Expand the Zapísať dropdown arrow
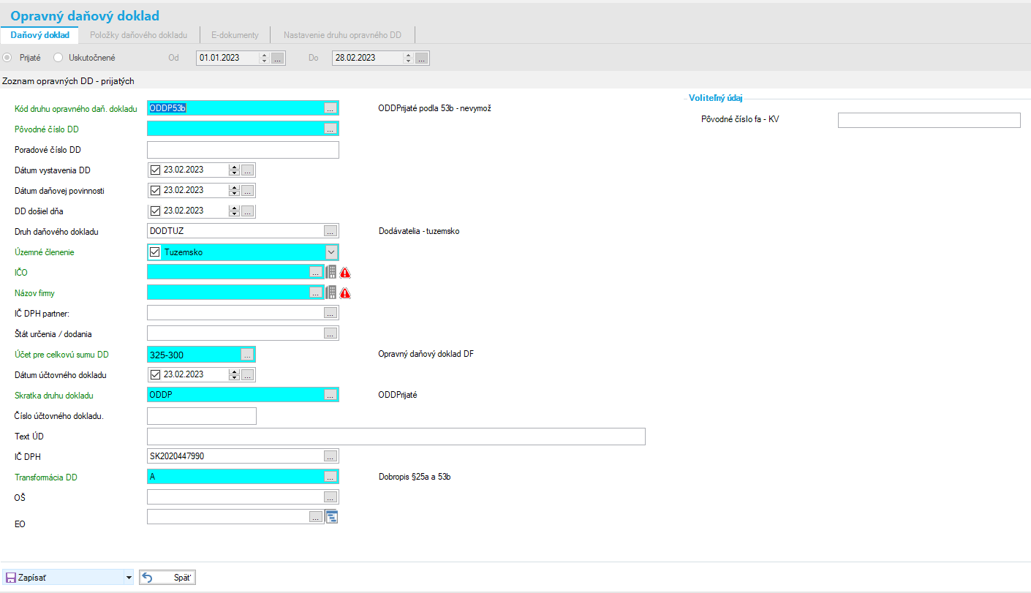Viewport: 1031px width, 593px height. click(x=129, y=578)
